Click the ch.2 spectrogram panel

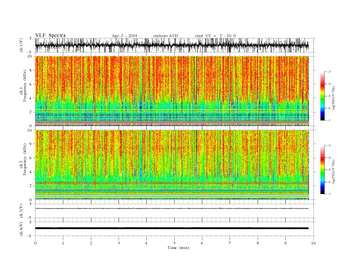point(172,165)
